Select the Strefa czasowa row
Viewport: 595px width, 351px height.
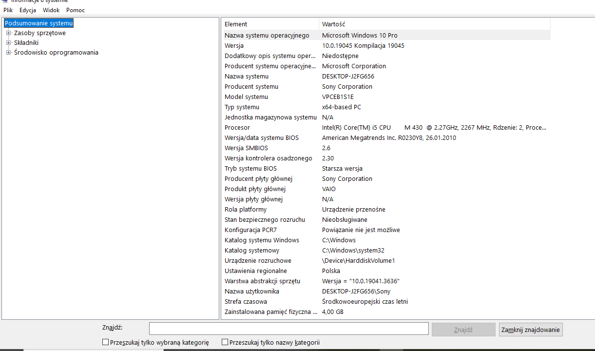coord(386,301)
